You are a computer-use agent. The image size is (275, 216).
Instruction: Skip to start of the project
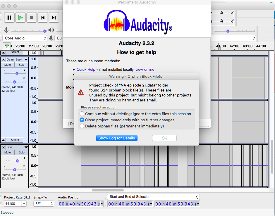coord(43,18)
